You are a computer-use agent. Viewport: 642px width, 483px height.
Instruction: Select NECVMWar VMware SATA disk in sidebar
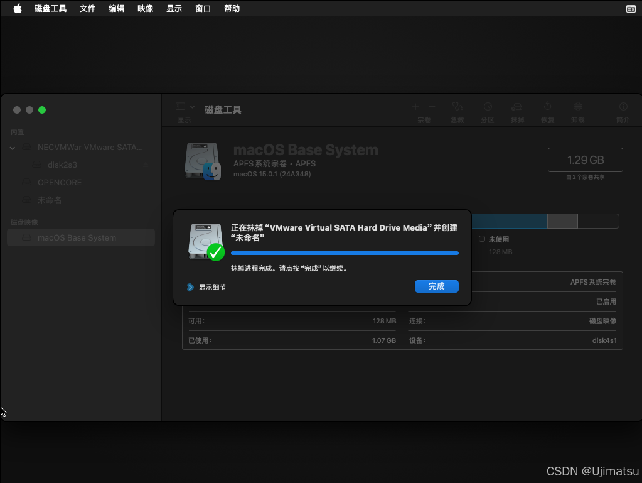point(81,148)
